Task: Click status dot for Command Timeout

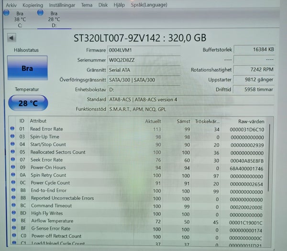Action: 13,205
